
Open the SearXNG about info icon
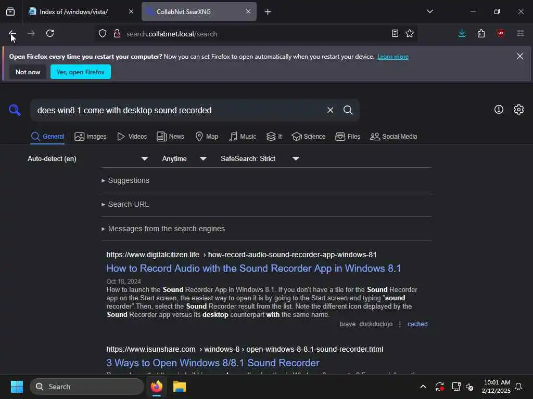(499, 109)
